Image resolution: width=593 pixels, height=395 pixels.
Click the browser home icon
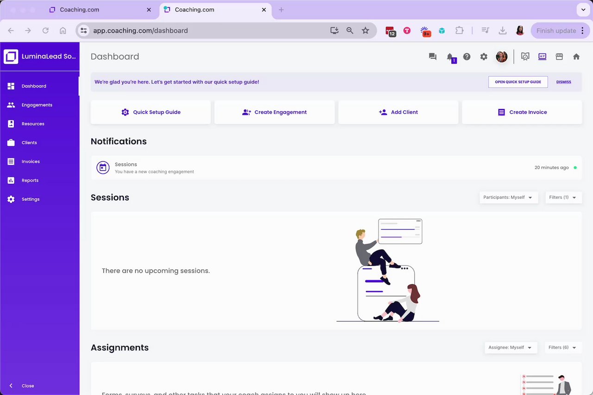click(x=63, y=31)
